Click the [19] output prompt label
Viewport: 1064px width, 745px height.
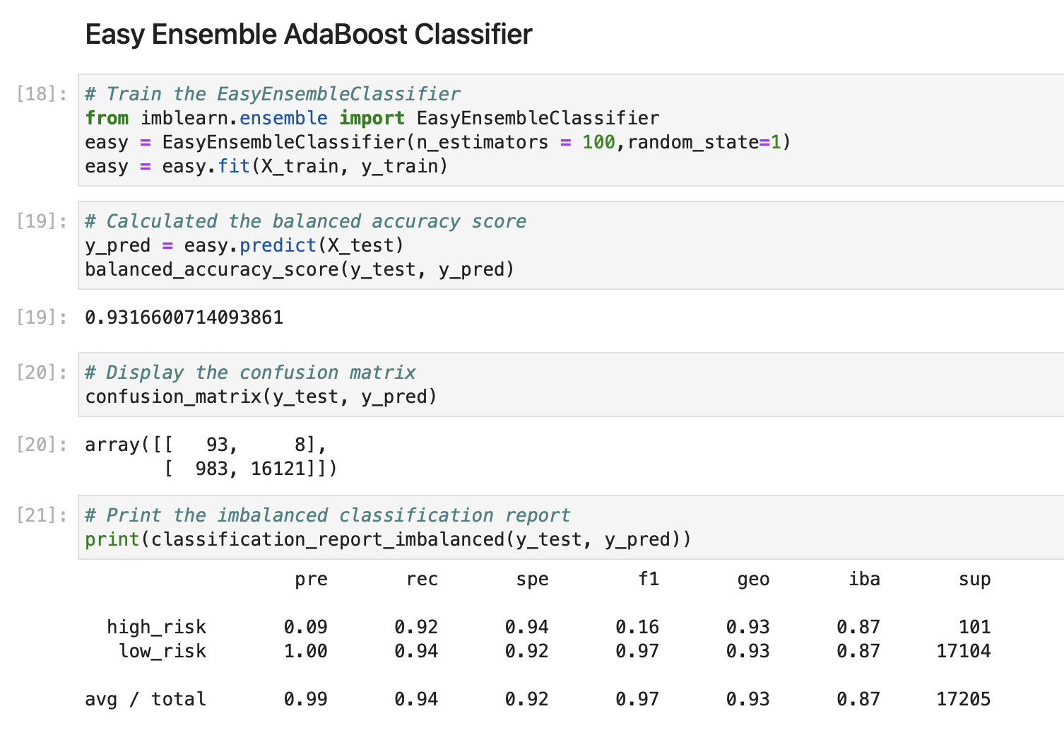click(x=42, y=317)
